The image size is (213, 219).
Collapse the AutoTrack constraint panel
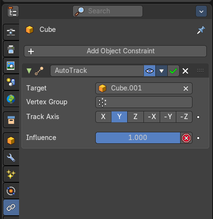tap(29, 71)
